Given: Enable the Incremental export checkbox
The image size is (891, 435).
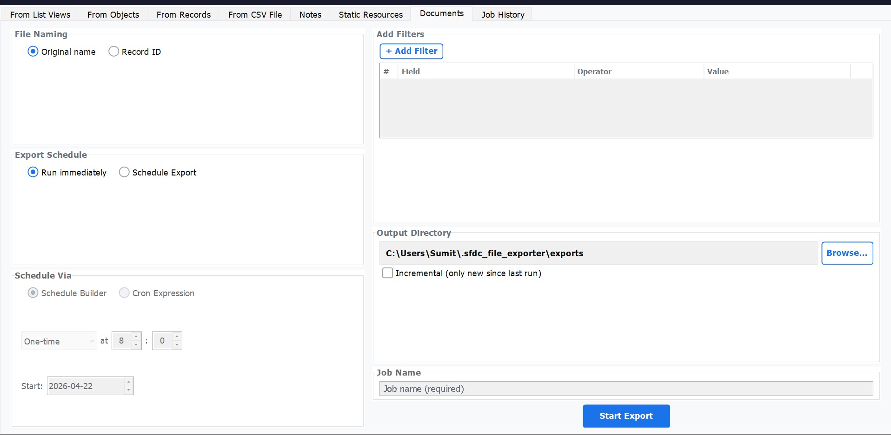Looking at the screenshot, I should (x=388, y=273).
